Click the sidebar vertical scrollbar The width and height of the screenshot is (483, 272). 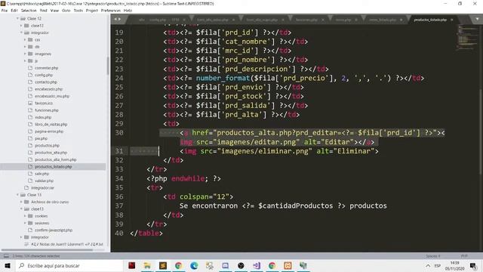pos(108,66)
